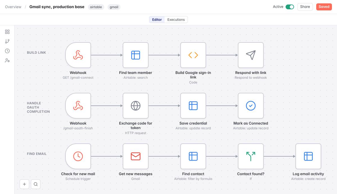The width and height of the screenshot is (337, 194).
Task: Click the 'Respond with link' title text
Action: pyautogui.click(x=251, y=73)
